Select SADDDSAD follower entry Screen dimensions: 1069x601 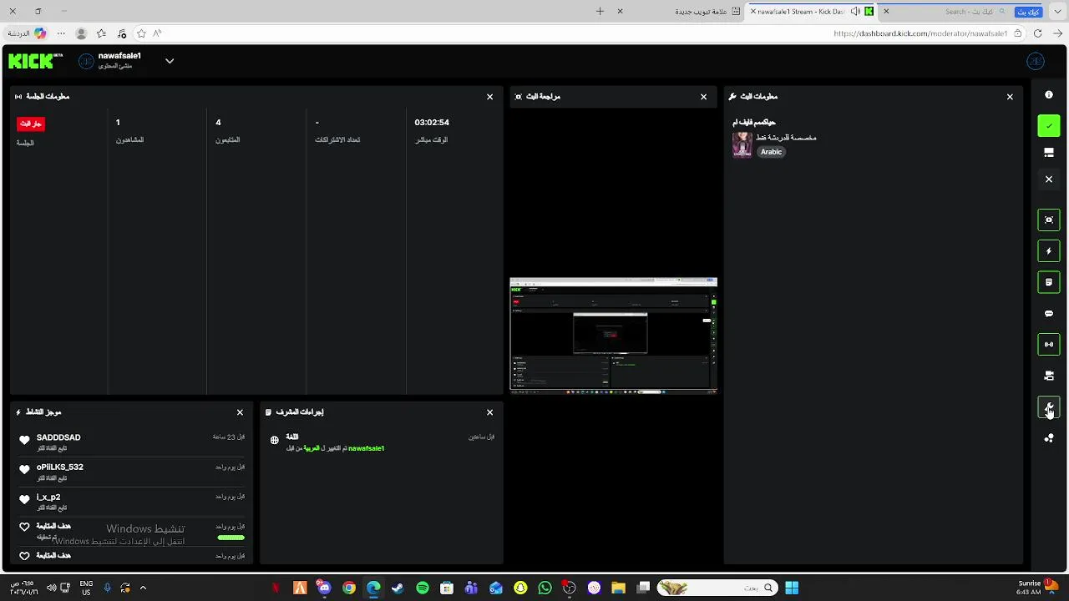(131, 442)
